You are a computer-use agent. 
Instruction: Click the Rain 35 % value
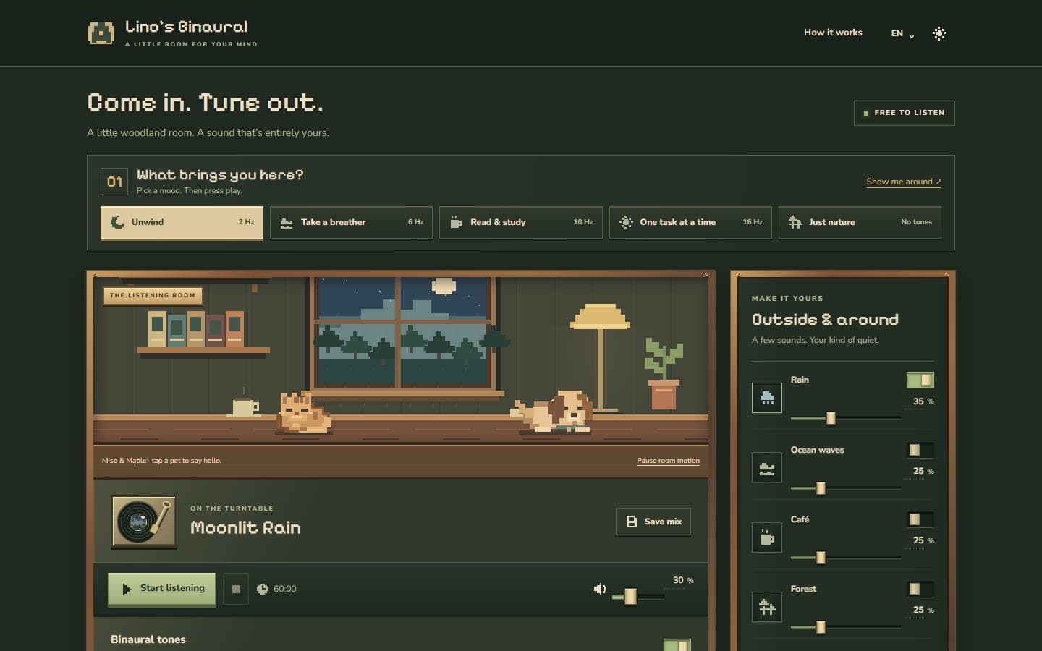click(923, 401)
